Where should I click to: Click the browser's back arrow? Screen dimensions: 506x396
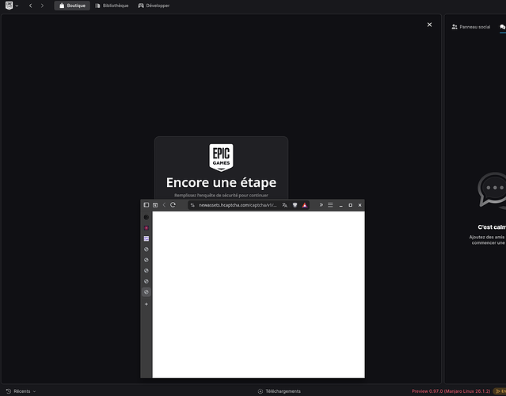[164, 205]
